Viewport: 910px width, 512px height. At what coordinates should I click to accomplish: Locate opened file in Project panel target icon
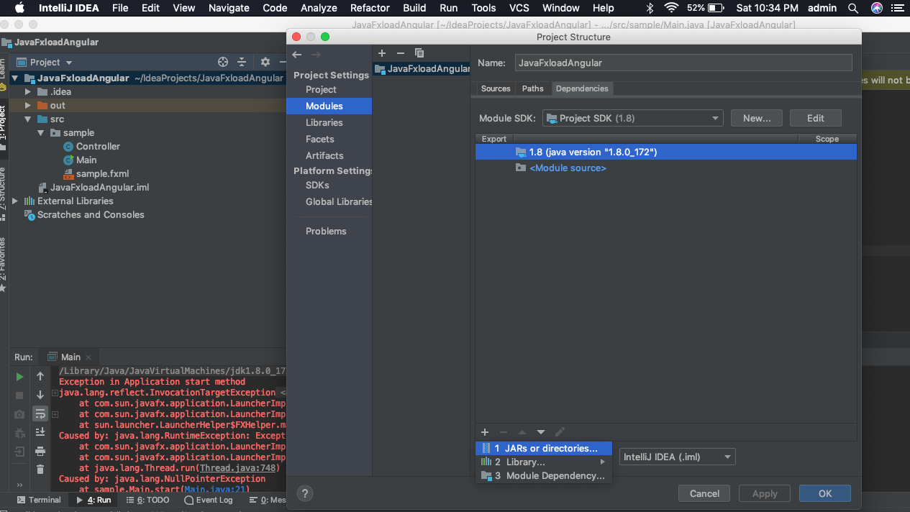pos(223,62)
